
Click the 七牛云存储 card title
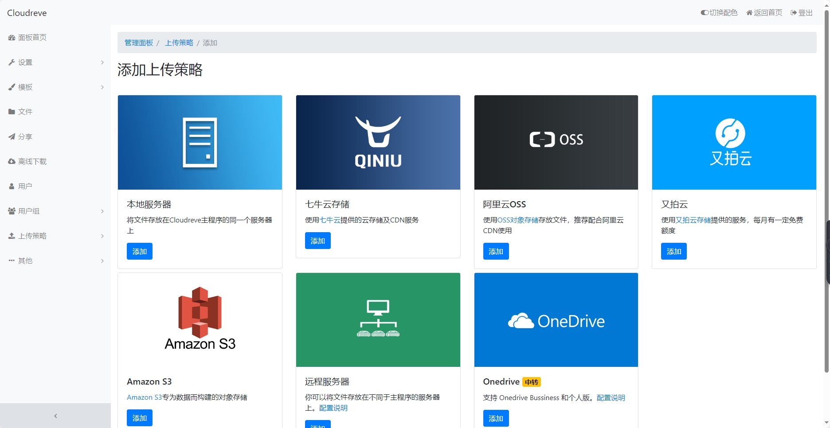(x=327, y=204)
